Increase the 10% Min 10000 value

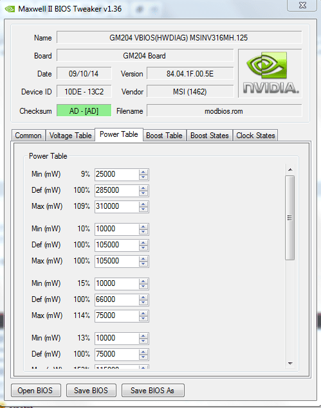pos(143,226)
